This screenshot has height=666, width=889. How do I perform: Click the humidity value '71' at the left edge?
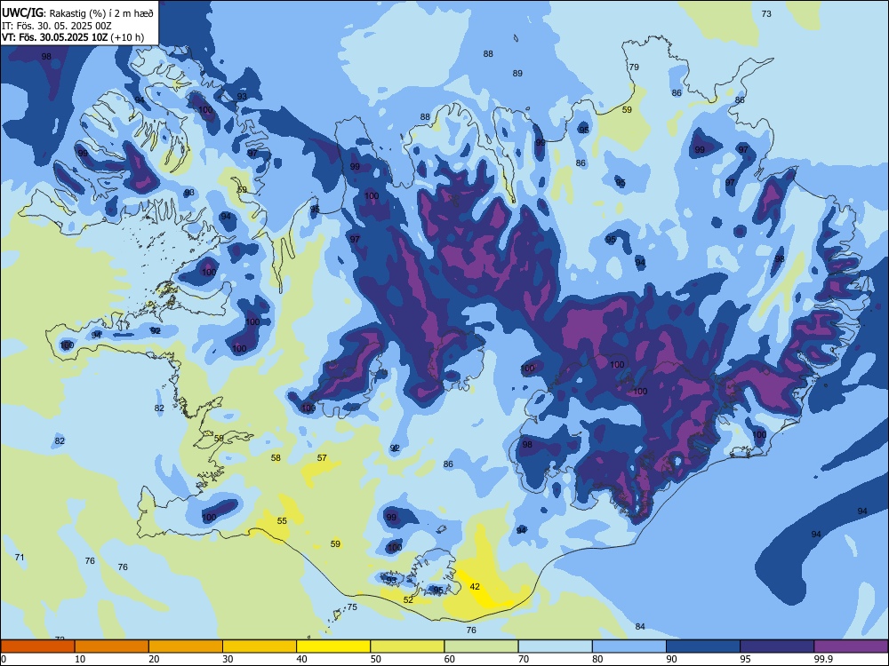[20, 558]
